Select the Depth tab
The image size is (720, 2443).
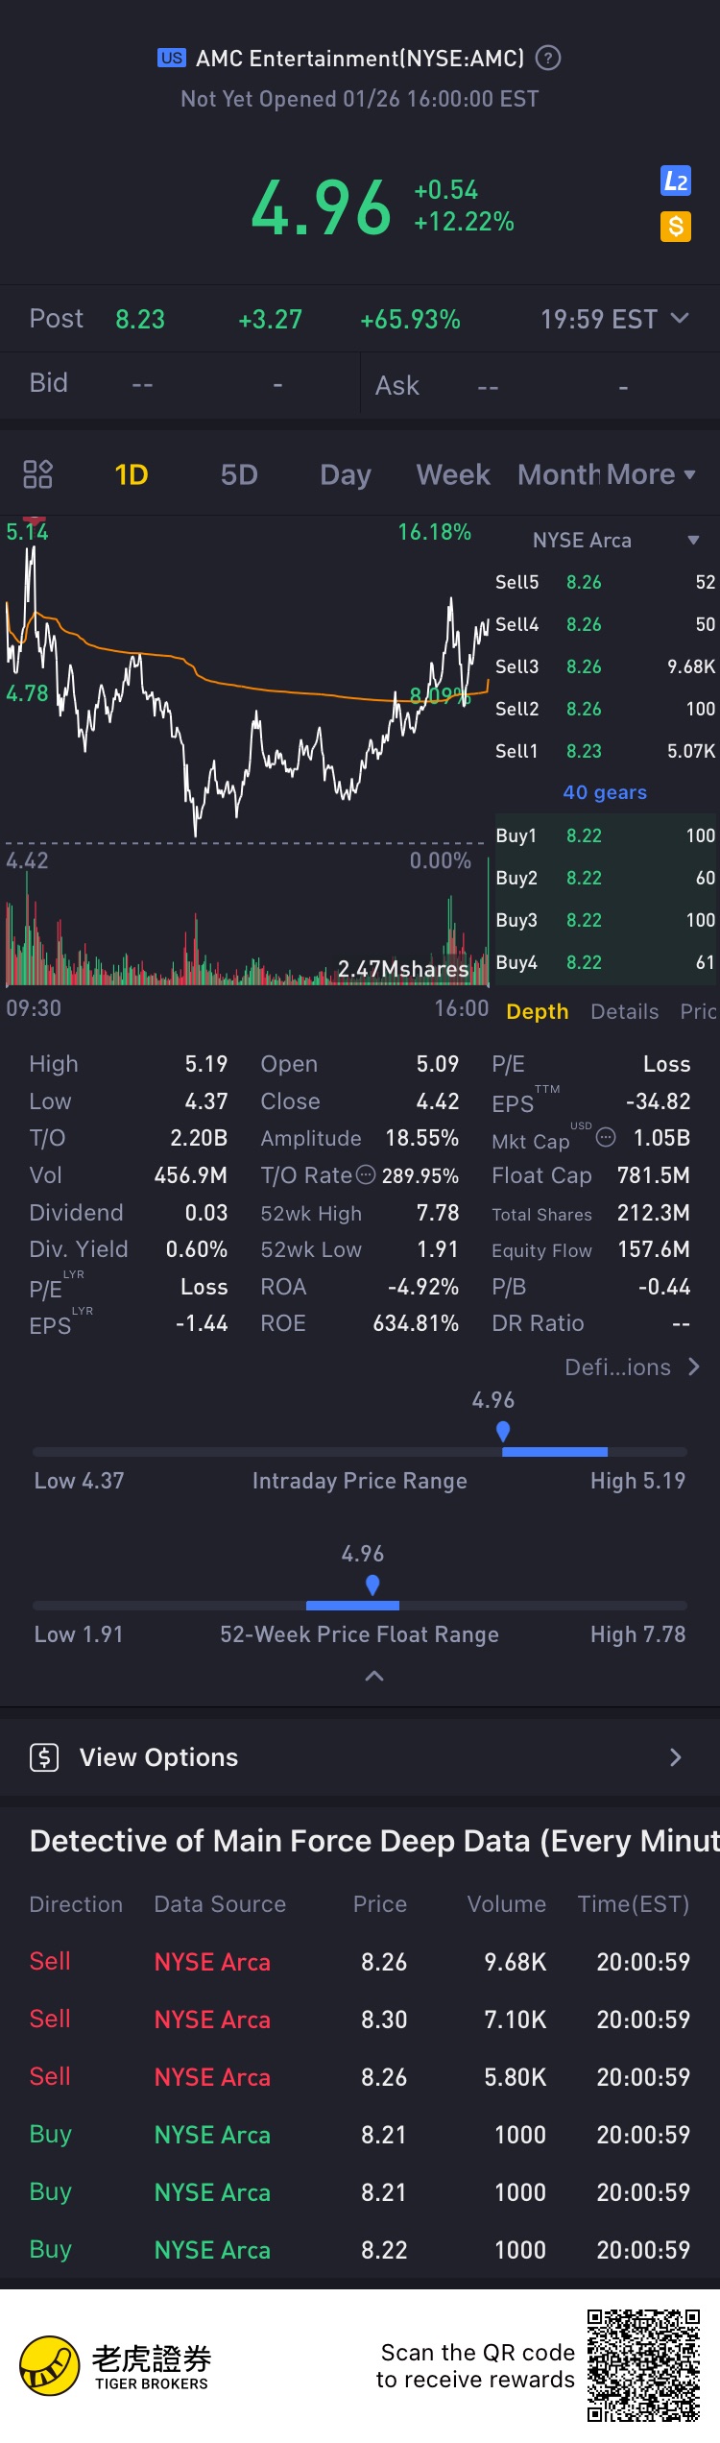pyautogui.click(x=538, y=1011)
